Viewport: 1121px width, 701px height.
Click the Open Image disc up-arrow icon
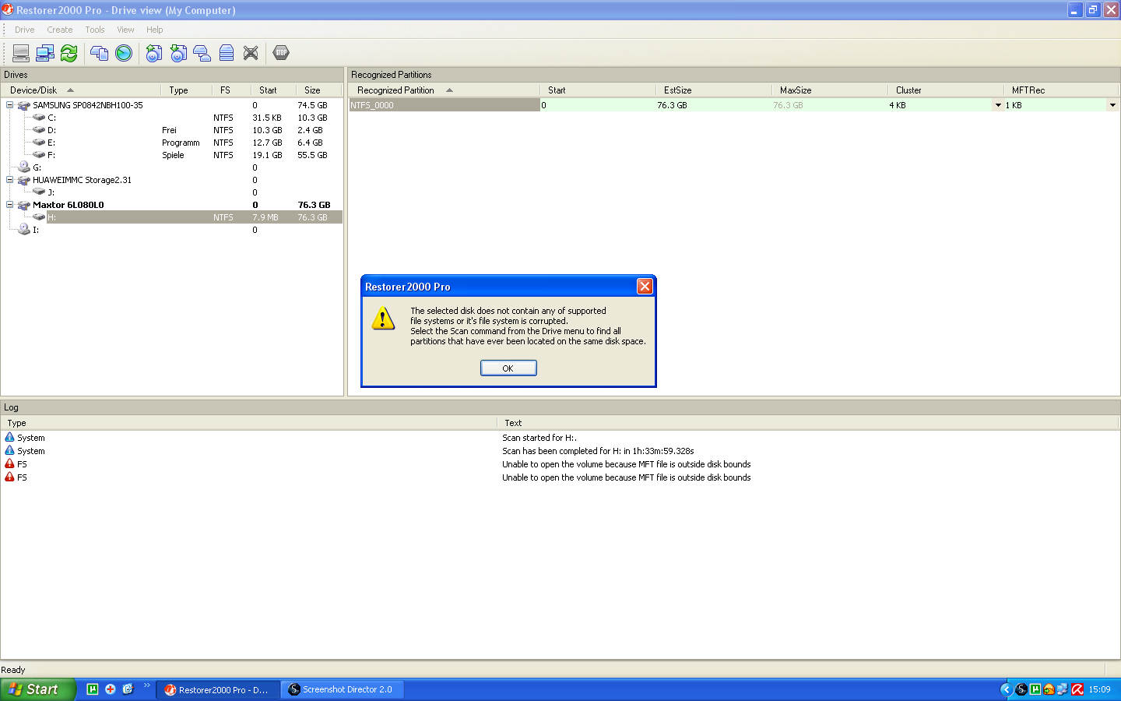tap(154, 53)
